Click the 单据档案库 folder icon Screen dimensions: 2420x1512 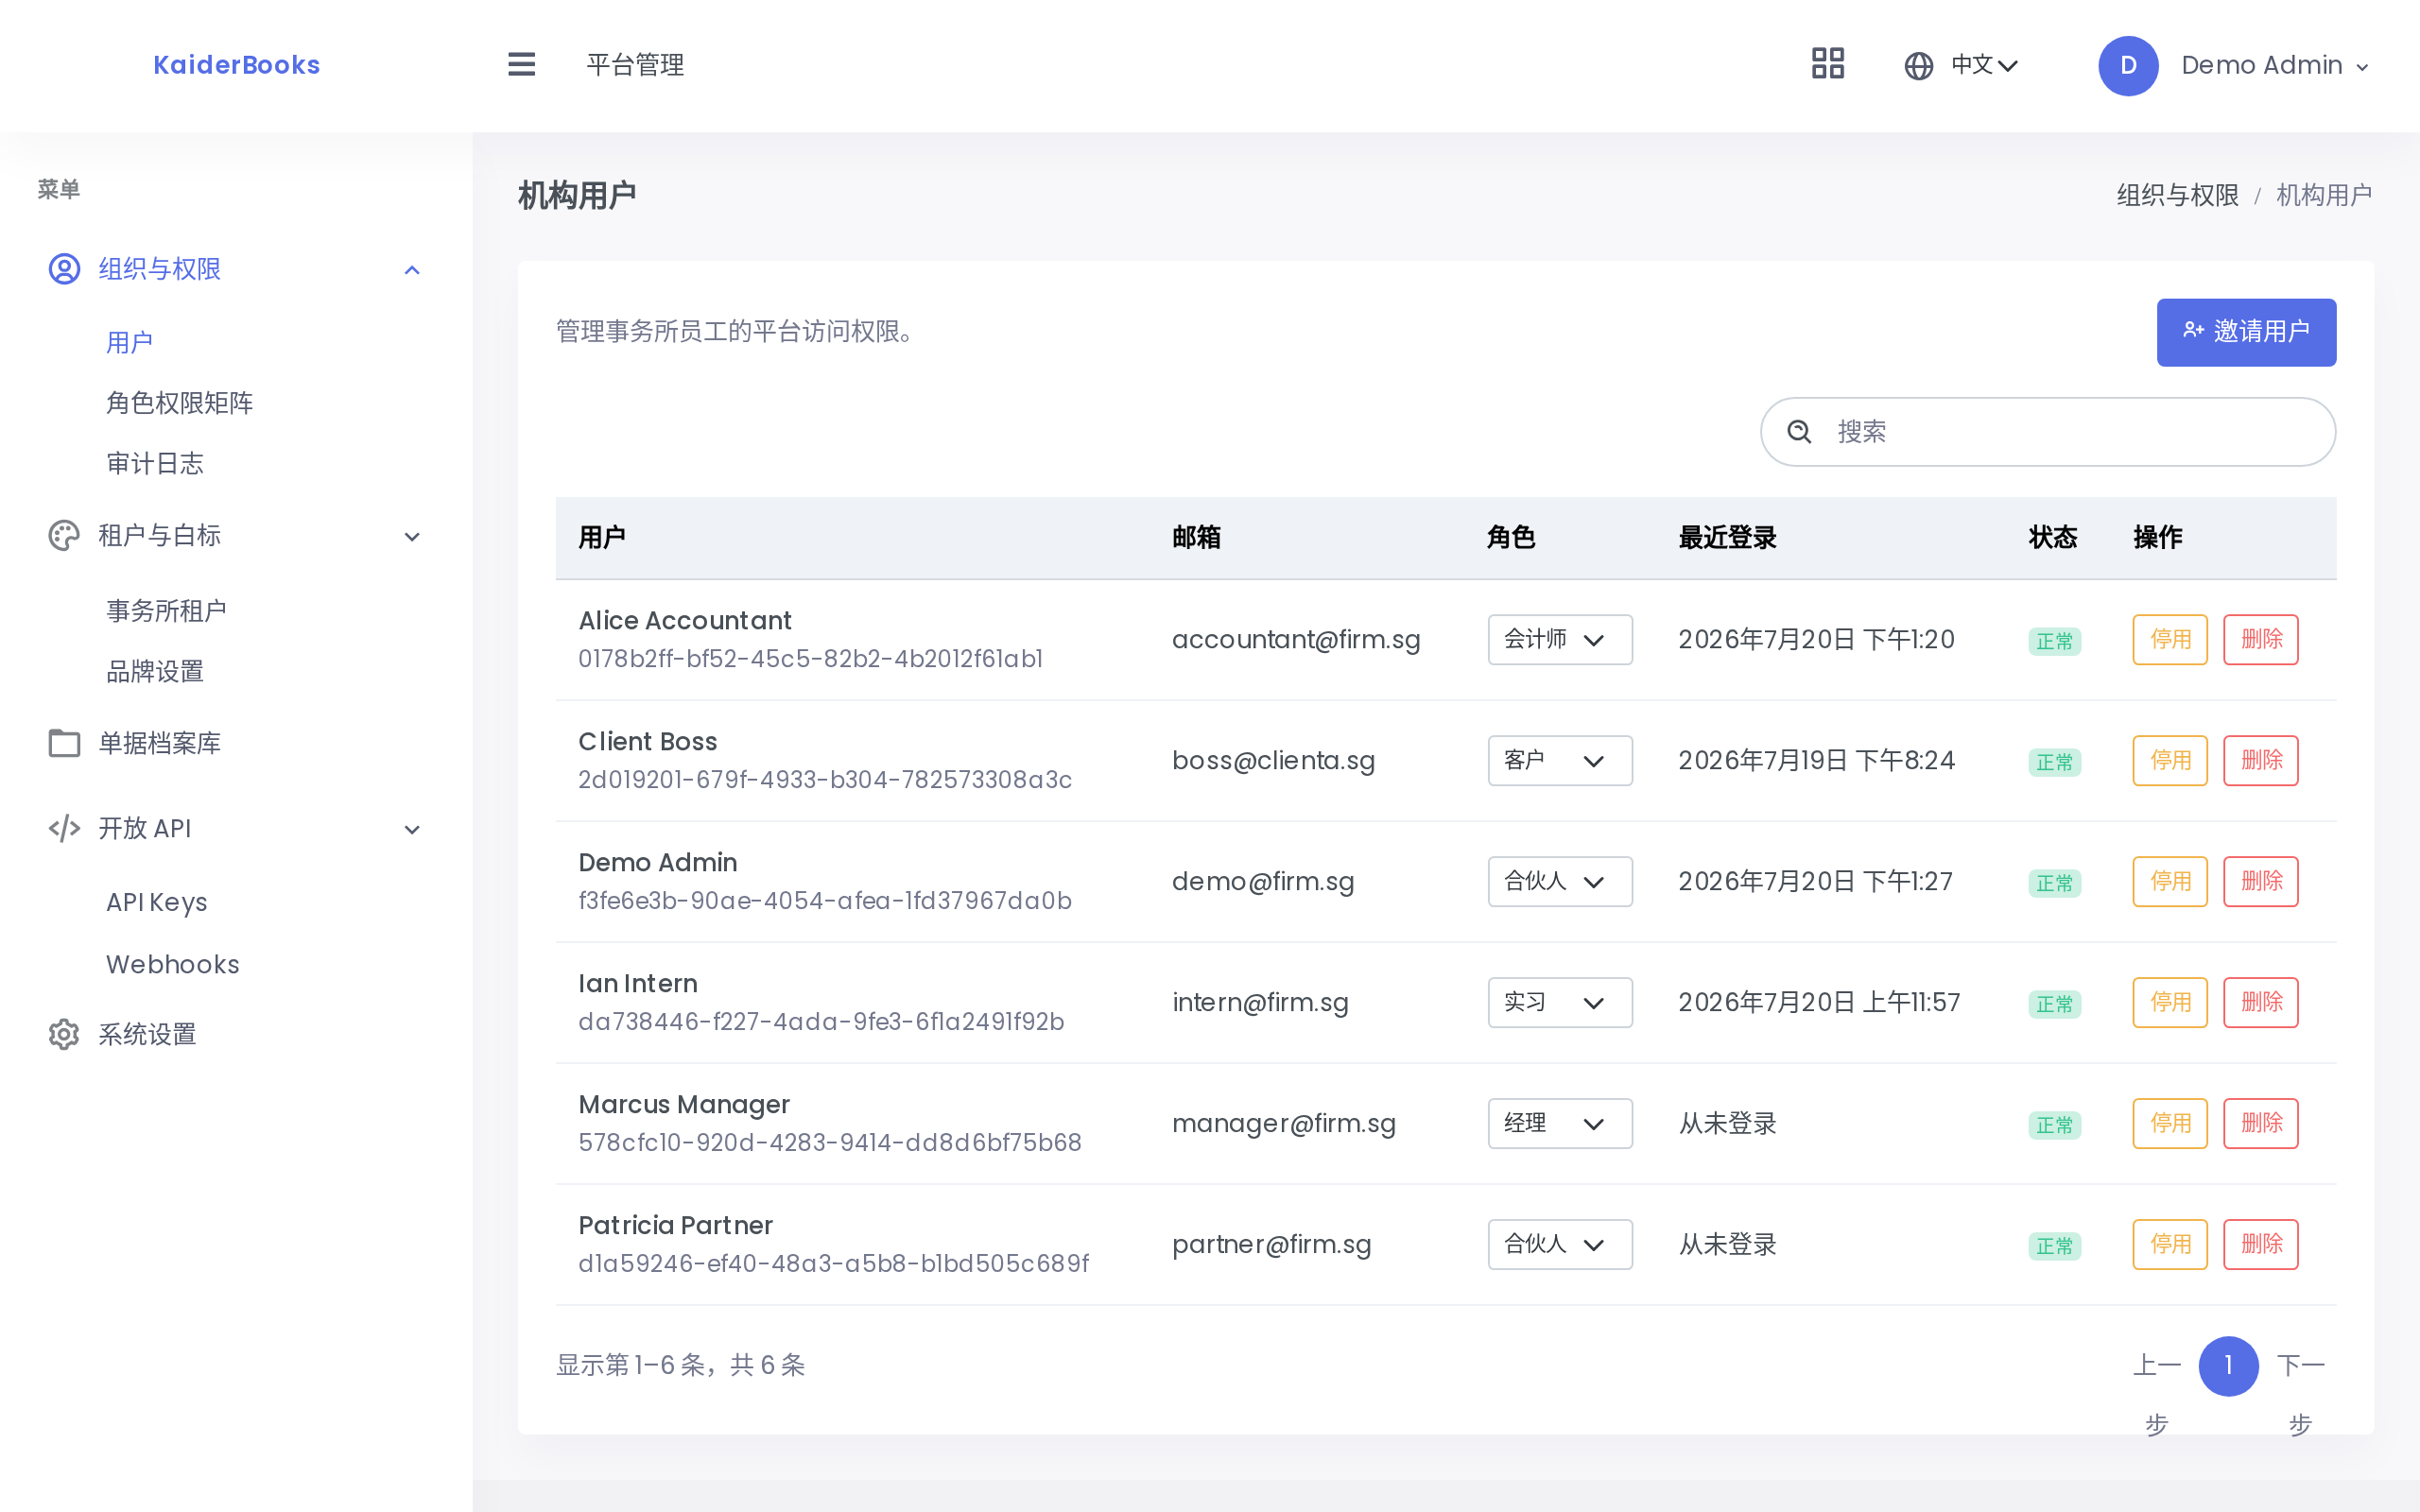(x=64, y=743)
